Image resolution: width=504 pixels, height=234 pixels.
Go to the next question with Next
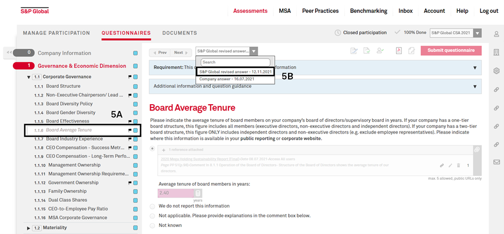coord(181,53)
